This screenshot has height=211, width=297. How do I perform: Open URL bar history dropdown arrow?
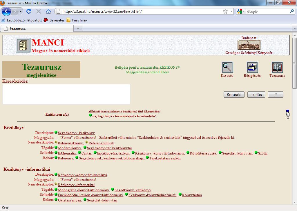pos(231,12)
